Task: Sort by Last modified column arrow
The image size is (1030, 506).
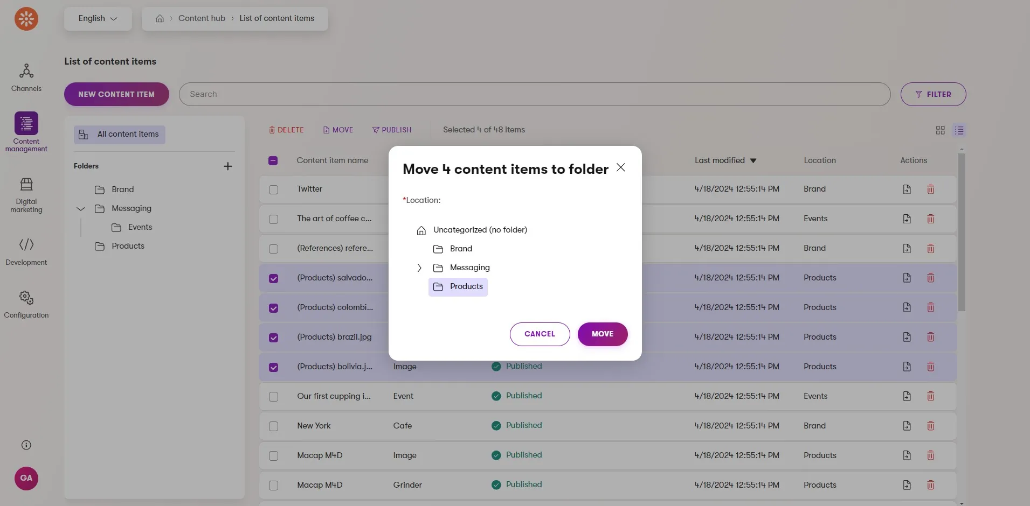Action: point(753,160)
